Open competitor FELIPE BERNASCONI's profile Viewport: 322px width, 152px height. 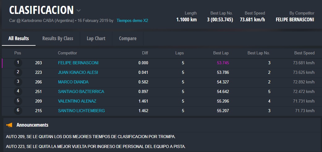[78, 63]
